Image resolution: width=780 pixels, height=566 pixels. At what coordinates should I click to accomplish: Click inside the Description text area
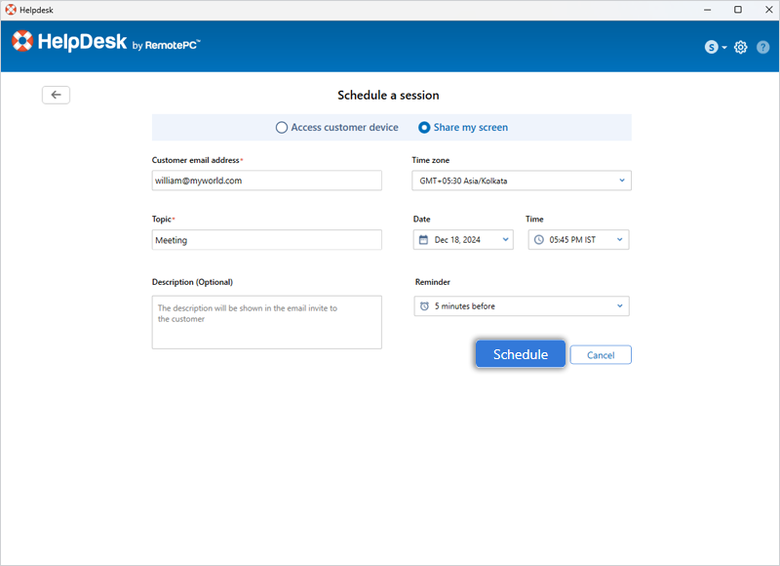[x=266, y=322]
